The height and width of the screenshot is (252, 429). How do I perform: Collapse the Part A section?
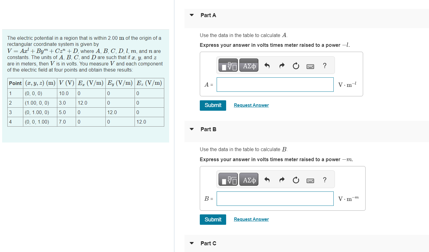191,15
